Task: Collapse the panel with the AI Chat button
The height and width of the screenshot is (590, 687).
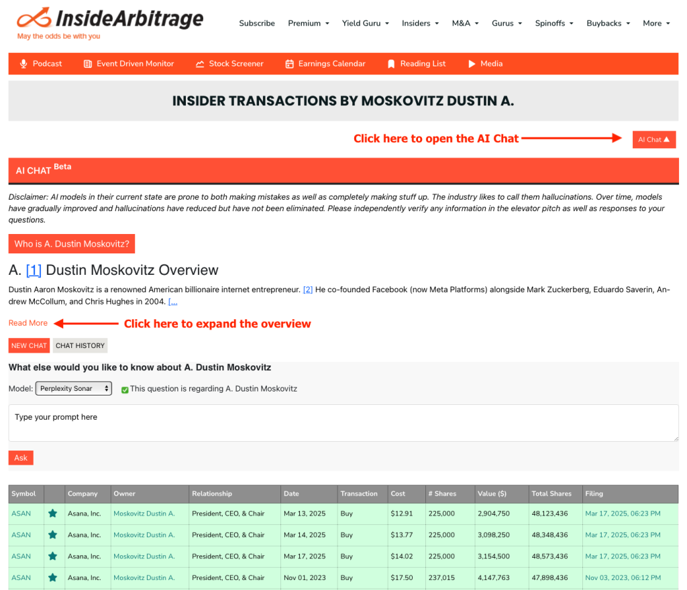Action: [653, 139]
